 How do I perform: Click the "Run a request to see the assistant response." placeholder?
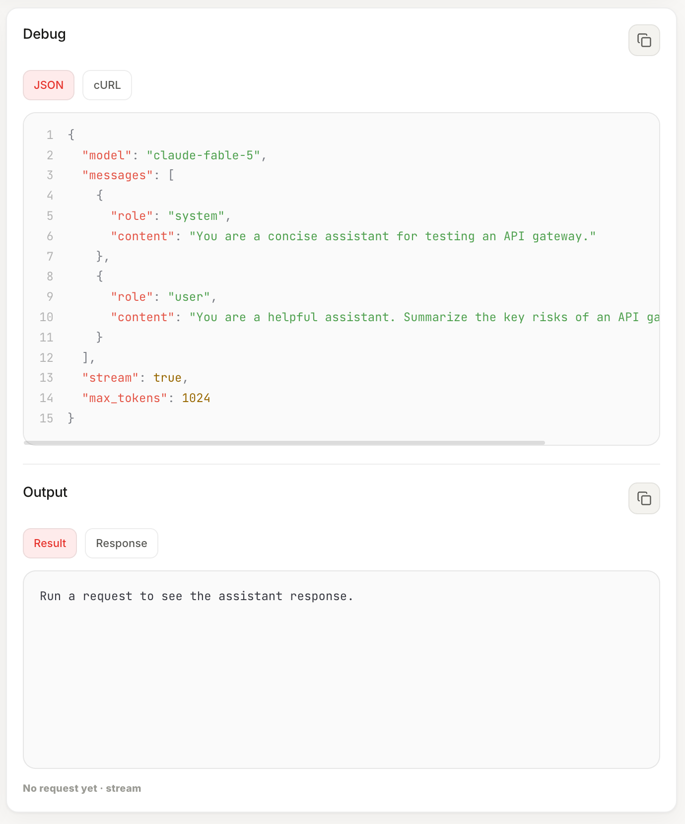pyautogui.click(x=197, y=596)
